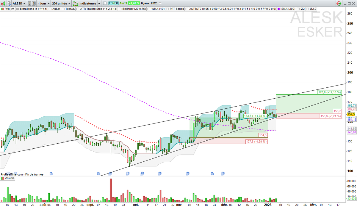Click the green 157,3 price in toolbar

pyautogui.click(x=123, y=3)
